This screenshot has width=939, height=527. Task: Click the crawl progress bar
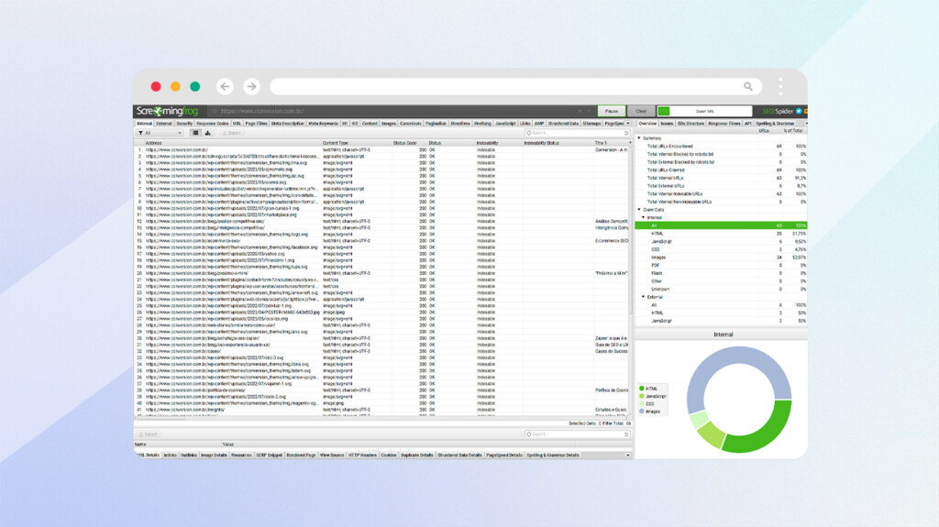[x=705, y=112]
